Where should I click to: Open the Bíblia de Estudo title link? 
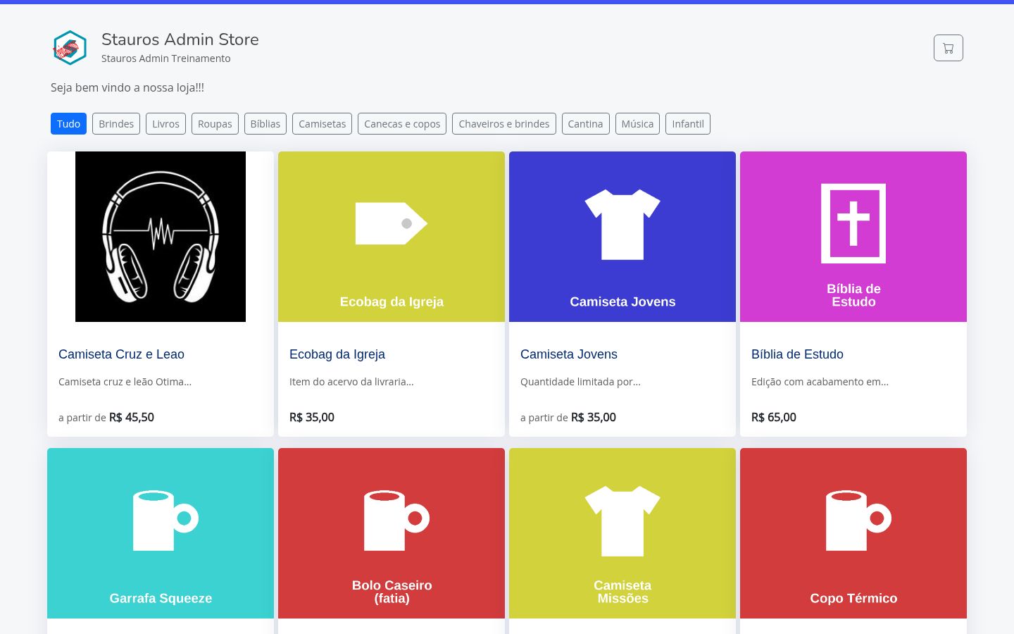pyautogui.click(x=797, y=354)
